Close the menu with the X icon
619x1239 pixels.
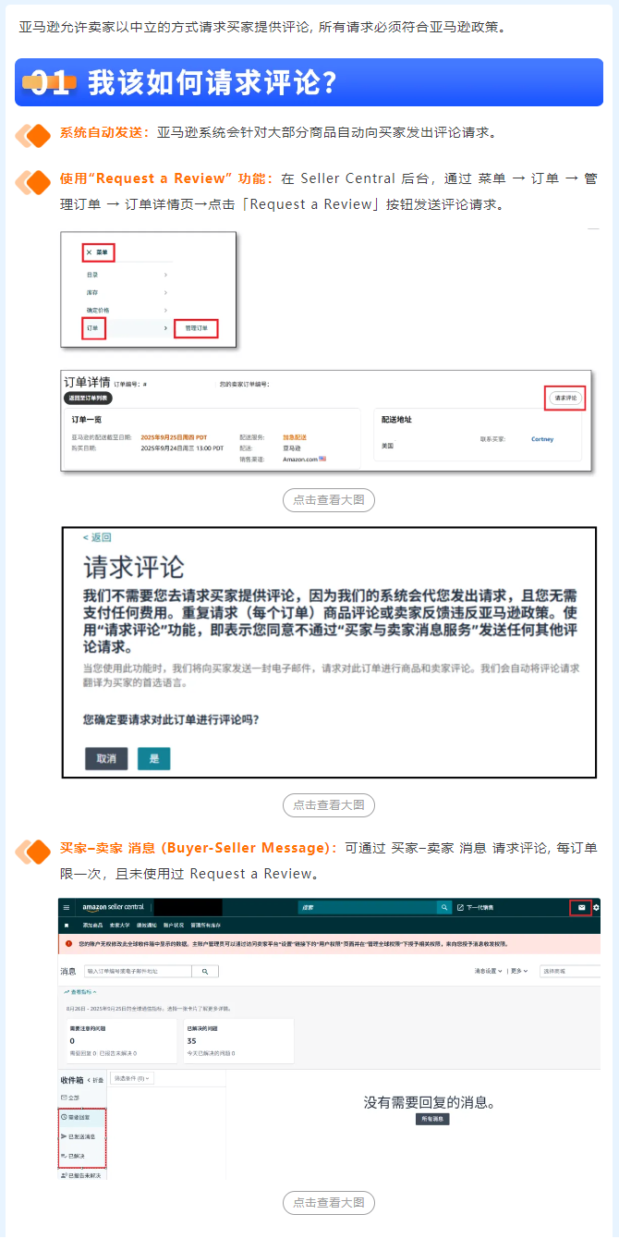click(x=89, y=251)
